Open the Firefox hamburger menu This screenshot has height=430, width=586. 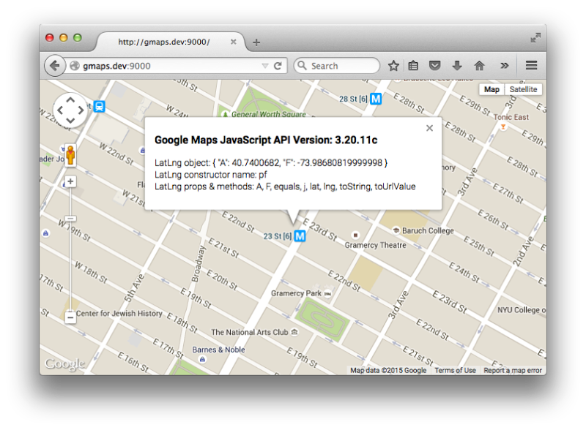(x=532, y=66)
